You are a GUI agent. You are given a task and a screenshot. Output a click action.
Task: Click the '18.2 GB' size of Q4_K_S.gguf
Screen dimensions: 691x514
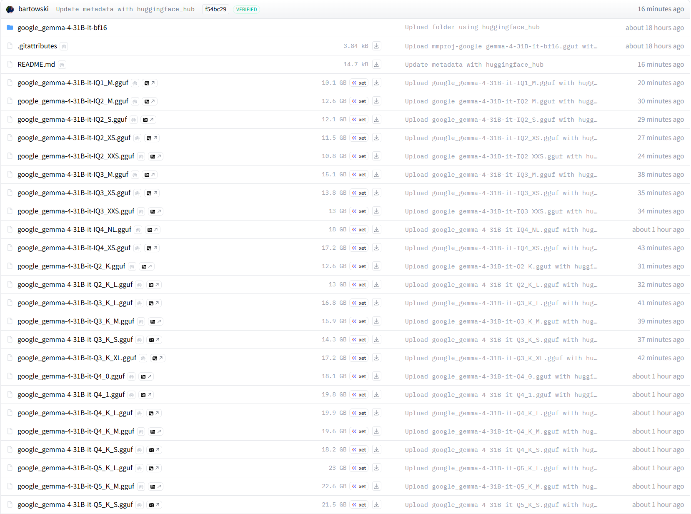click(334, 449)
